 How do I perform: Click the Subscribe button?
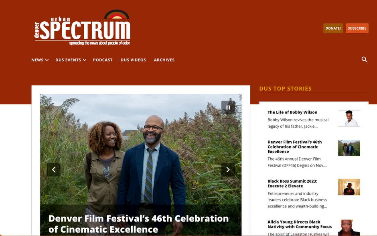coord(357,28)
